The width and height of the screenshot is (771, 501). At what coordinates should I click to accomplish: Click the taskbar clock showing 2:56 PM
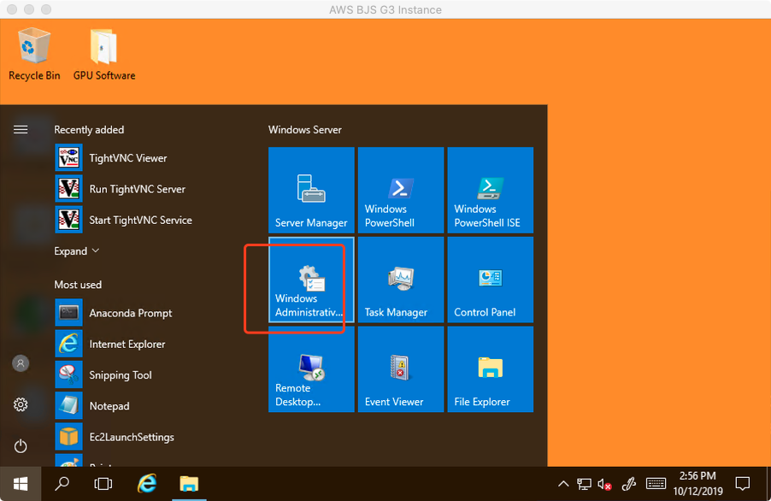[697, 483]
